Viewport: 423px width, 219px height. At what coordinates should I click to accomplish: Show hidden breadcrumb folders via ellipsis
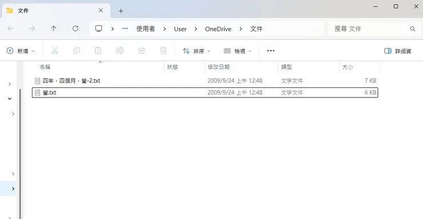[x=125, y=29]
